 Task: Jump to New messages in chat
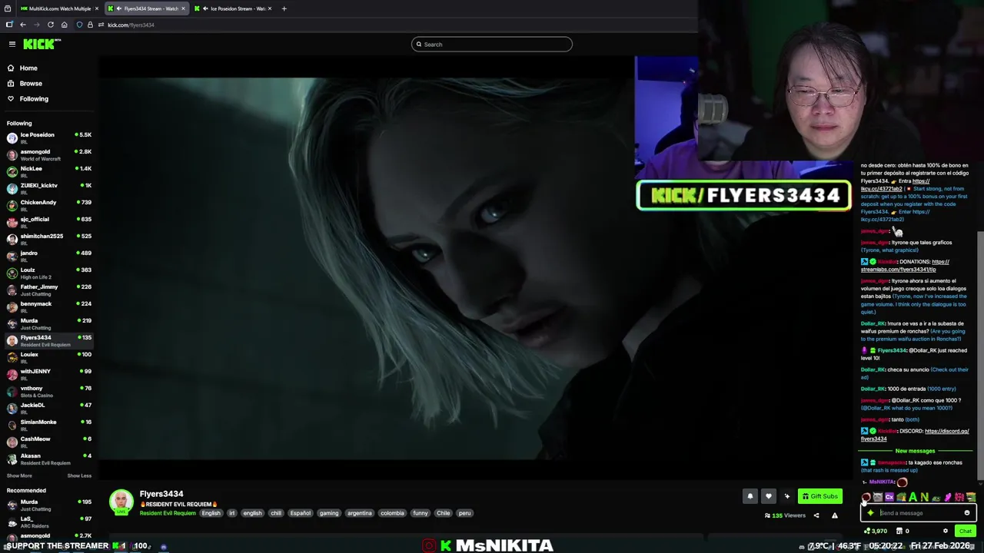click(x=915, y=451)
